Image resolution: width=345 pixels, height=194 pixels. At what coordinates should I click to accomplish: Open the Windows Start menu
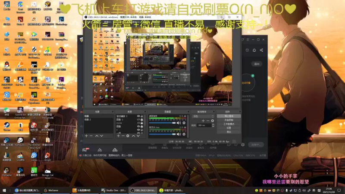pos(4,190)
